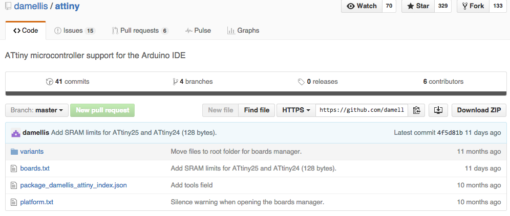Open package_damellis_attiny_index.json file
The image size is (510, 216).
point(74,185)
